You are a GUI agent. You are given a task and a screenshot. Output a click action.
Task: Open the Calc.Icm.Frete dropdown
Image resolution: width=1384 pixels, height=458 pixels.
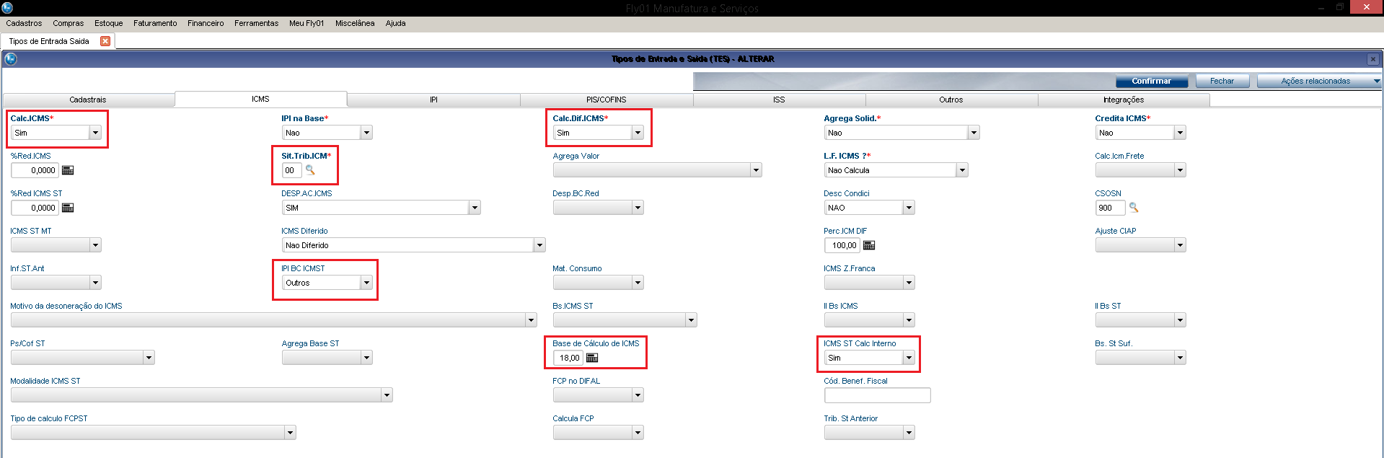(x=1180, y=170)
